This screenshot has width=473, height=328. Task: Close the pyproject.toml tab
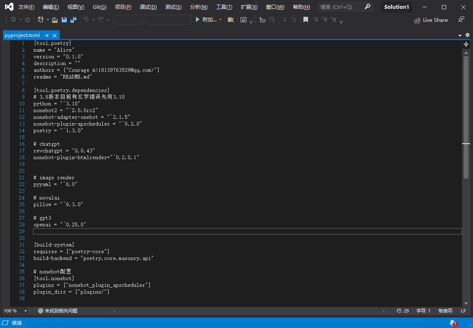click(55, 35)
